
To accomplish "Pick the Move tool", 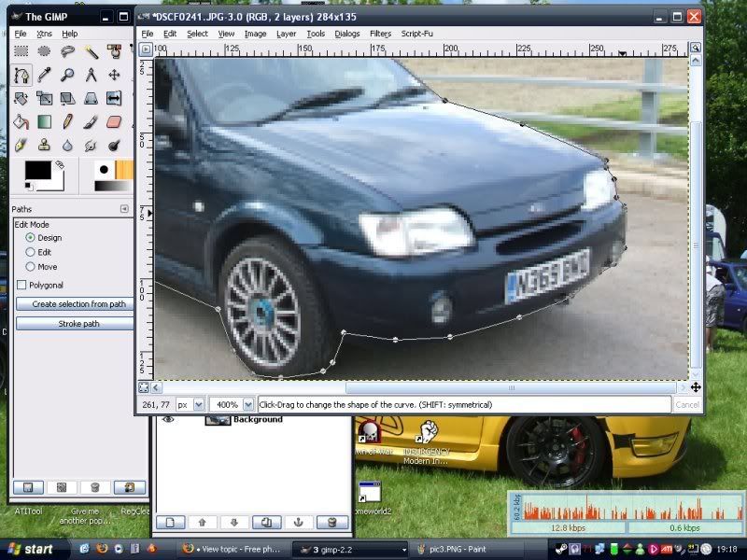I will (x=114, y=75).
